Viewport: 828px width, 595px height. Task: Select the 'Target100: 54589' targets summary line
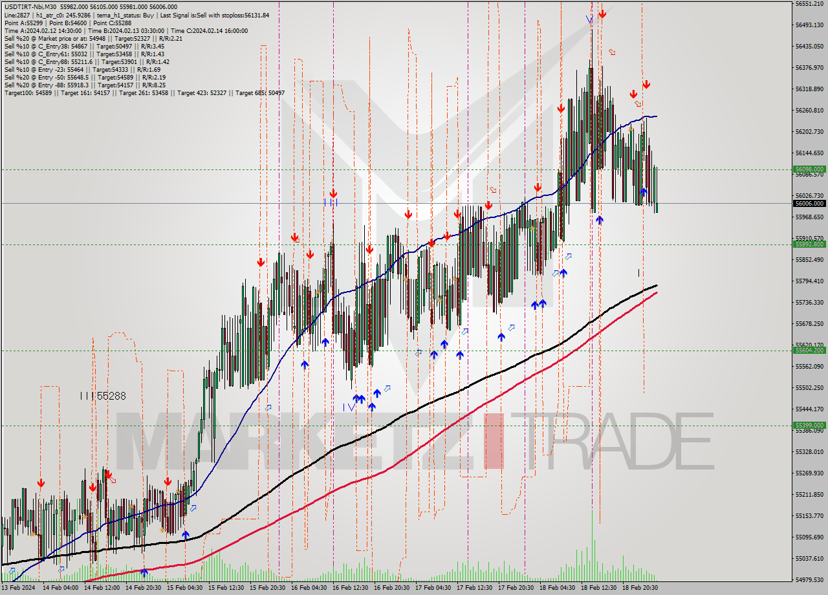(144, 92)
